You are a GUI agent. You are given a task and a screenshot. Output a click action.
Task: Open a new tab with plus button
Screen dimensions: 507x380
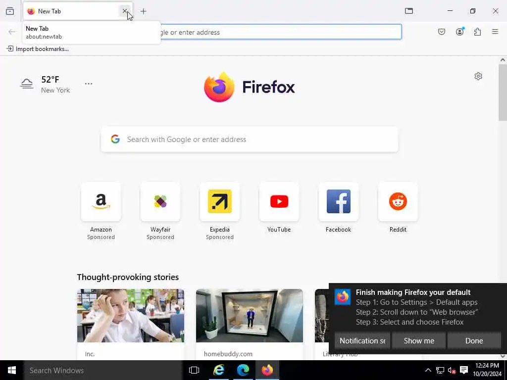click(x=143, y=11)
